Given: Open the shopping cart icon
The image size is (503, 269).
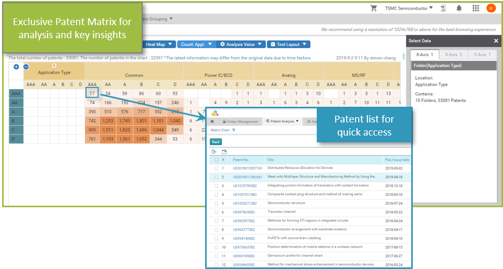Looking at the screenshot, I should [x=373, y=8].
